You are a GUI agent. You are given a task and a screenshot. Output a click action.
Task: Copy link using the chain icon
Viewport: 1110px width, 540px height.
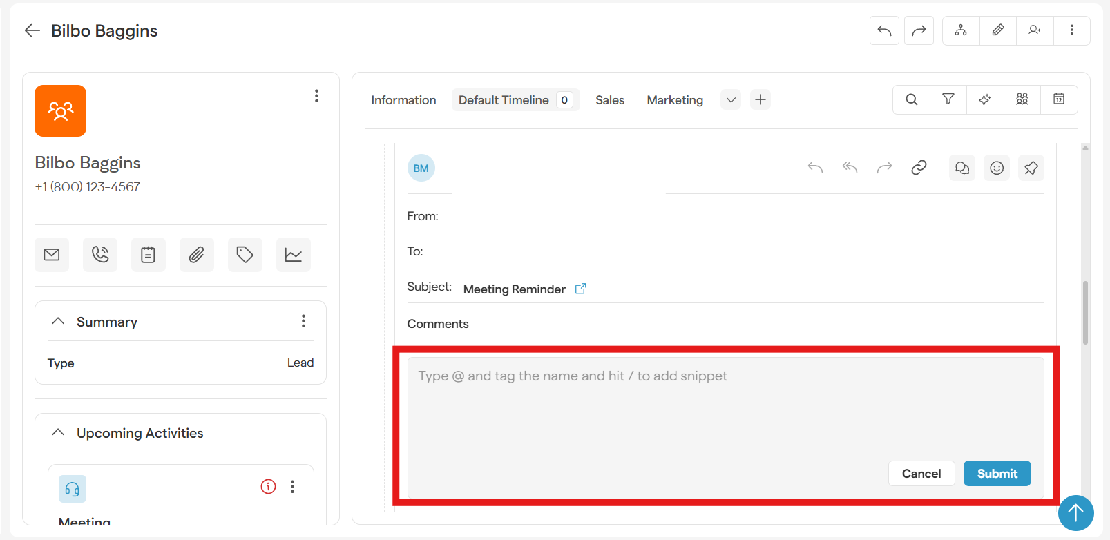pos(919,168)
